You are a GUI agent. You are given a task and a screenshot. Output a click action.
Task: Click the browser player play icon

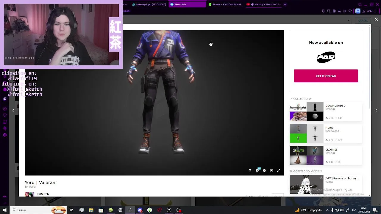click(345, 11)
